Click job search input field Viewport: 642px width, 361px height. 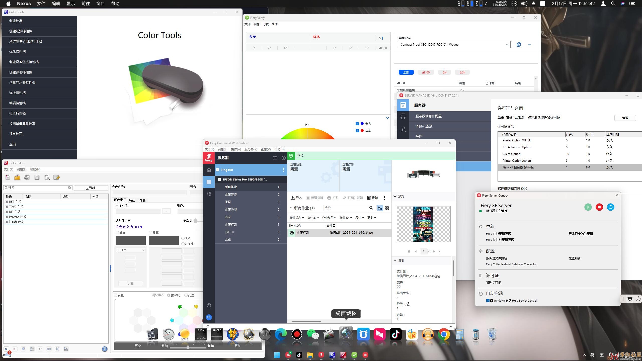[346, 208]
